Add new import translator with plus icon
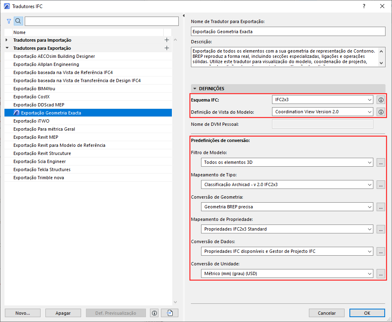This screenshot has height=322, width=392. [167, 40]
